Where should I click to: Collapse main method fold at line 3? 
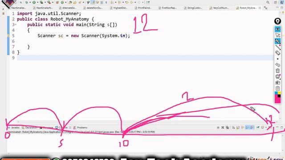(16, 24)
